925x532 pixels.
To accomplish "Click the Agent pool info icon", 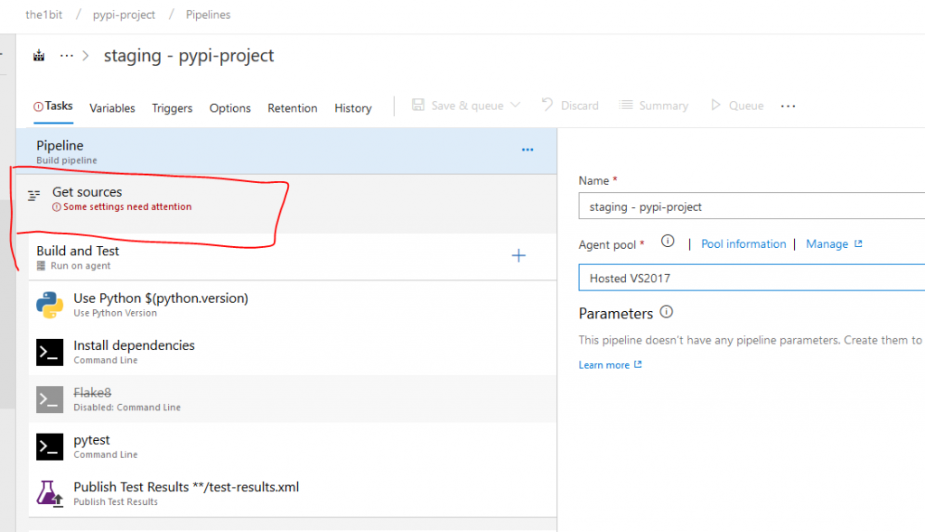I will [668, 241].
